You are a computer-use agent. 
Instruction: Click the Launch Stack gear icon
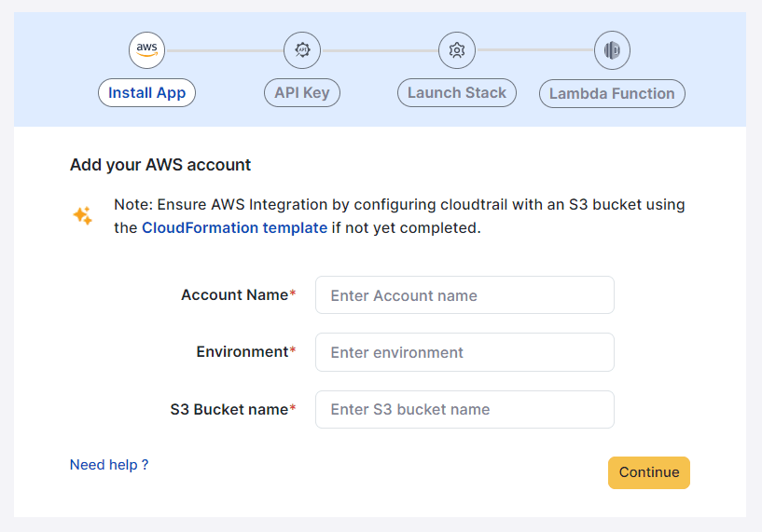[x=457, y=49]
